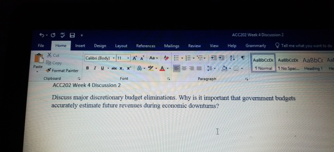Image resolution: width=334 pixels, height=152 pixels.
Task: Toggle Italic formatting
Action: tap(95, 68)
